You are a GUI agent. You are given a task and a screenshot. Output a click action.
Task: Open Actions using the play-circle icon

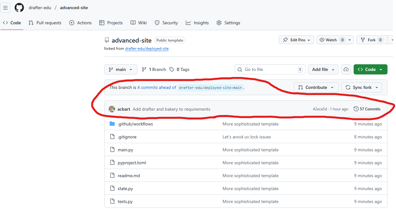(72, 23)
